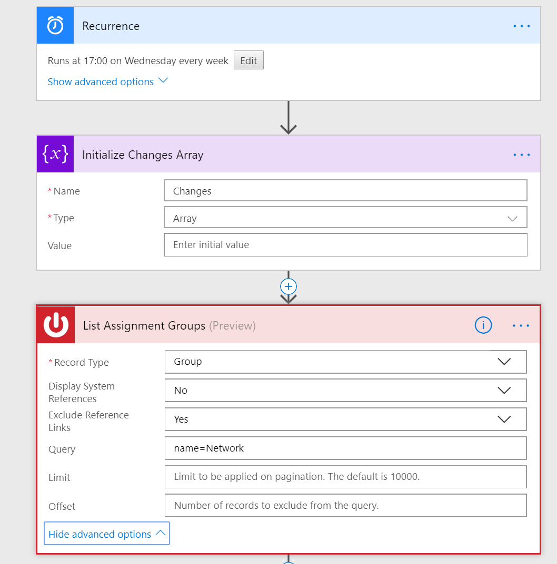Click the info icon on List Assignment Groups
Viewport: 557px width, 564px height.
[483, 325]
